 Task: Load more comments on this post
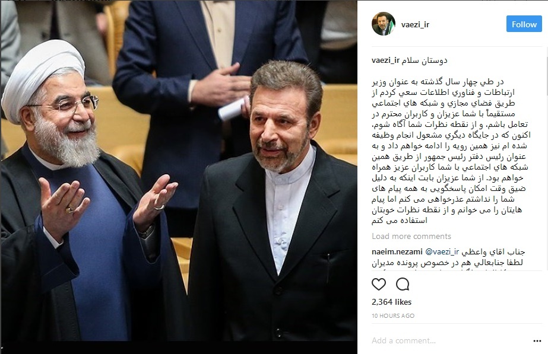point(411,237)
